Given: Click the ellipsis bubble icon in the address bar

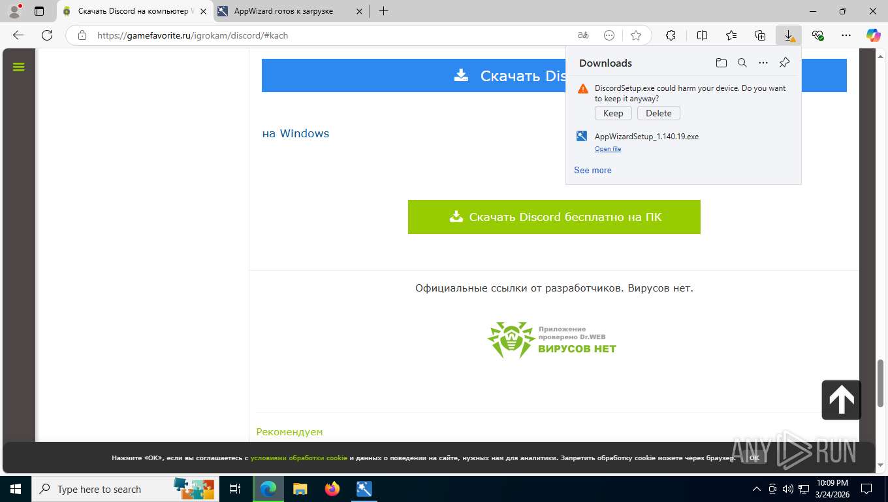Looking at the screenshot, I should [609, 35].
